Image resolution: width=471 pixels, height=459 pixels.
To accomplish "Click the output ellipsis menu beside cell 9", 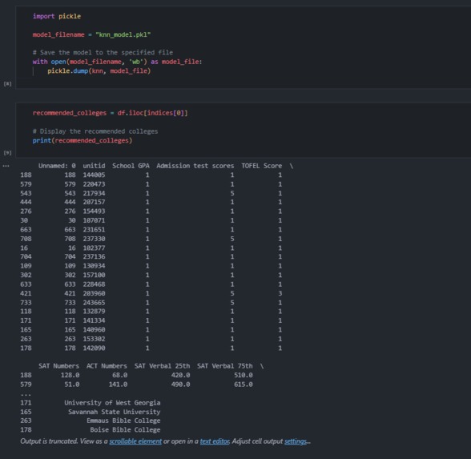I will [6, 166].
